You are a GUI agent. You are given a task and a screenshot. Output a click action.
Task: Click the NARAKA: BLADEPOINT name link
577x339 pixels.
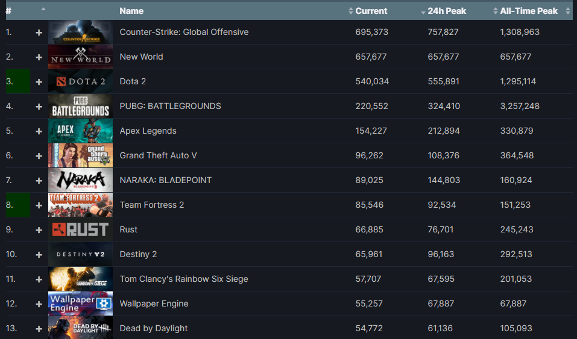coord(165,180)
